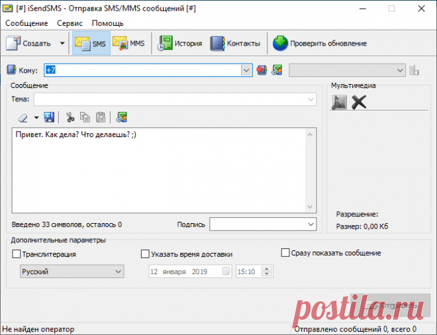Click the paste clipboard icon
This screenshot has width=437, height=335.
point(101,117)
